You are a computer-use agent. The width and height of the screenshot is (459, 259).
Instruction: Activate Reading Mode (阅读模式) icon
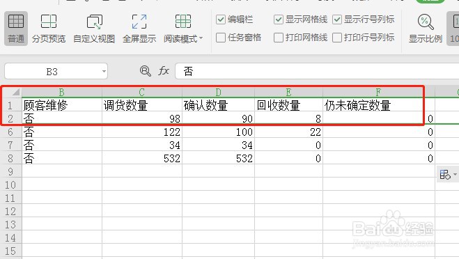pyautogui.click(x=183, y=22)
